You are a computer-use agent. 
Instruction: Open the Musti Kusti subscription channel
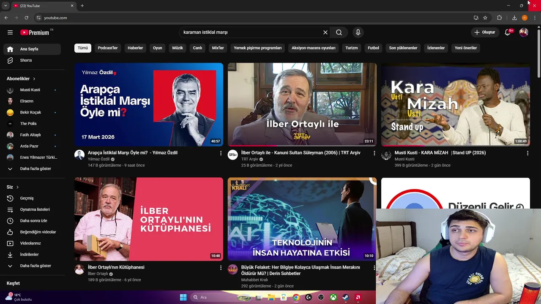tap(32, 90)
